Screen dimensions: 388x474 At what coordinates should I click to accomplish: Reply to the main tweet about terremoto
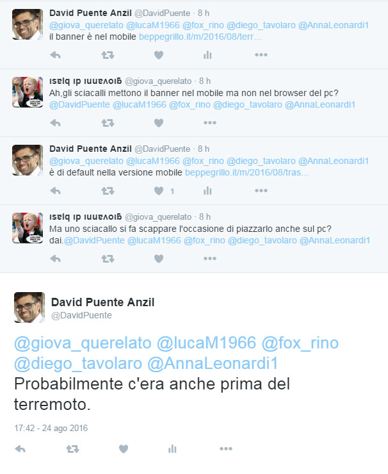(20, 449)
